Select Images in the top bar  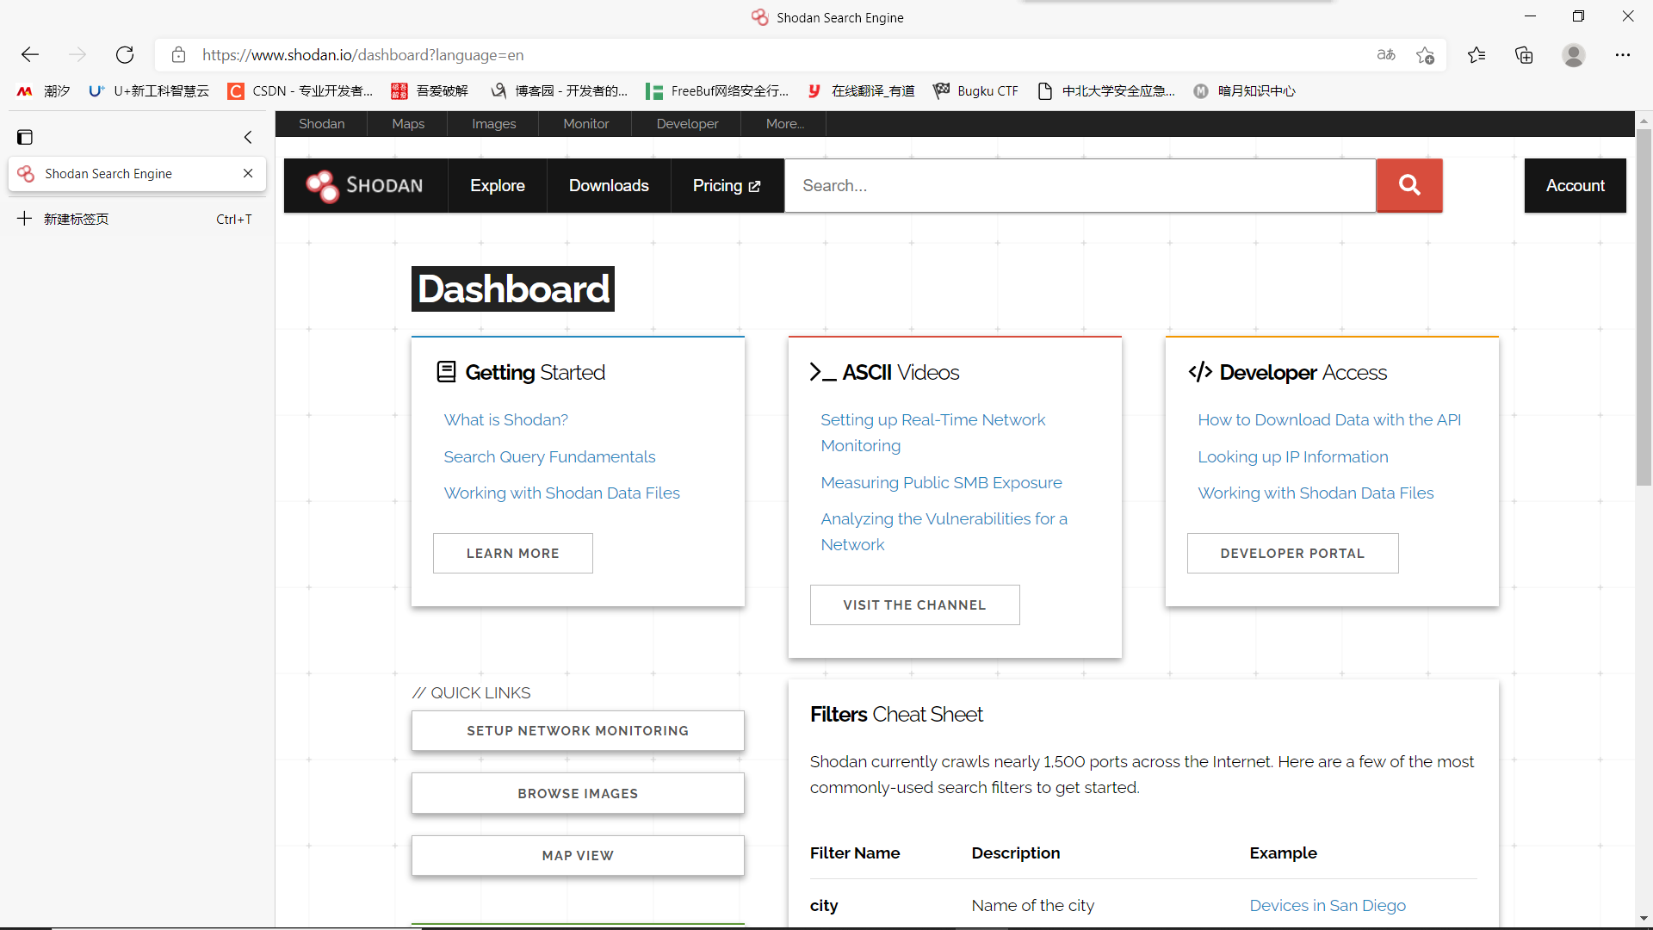coord(493,123)
